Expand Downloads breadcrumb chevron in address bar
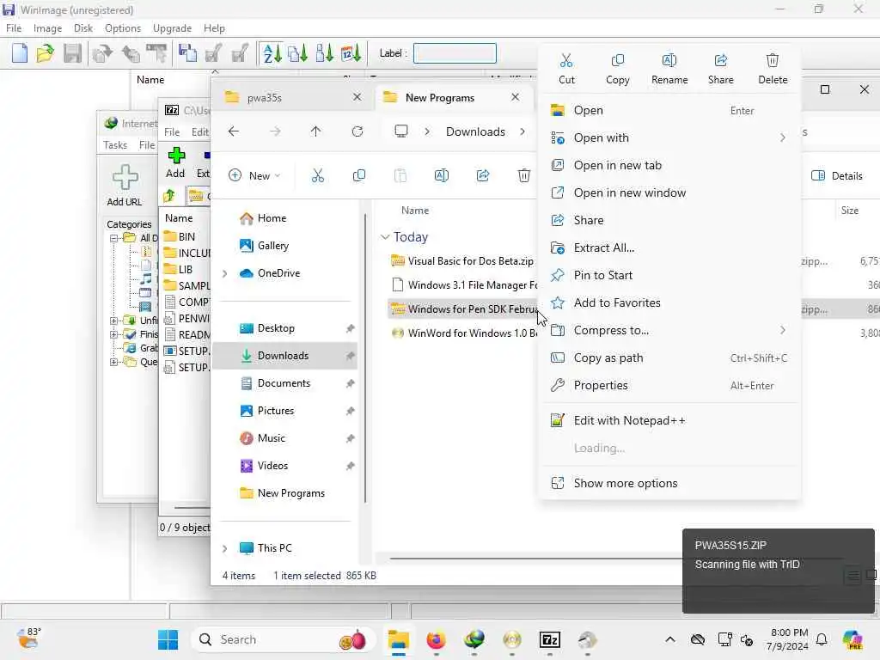The image size is (880, 660). tap(522, 131)
